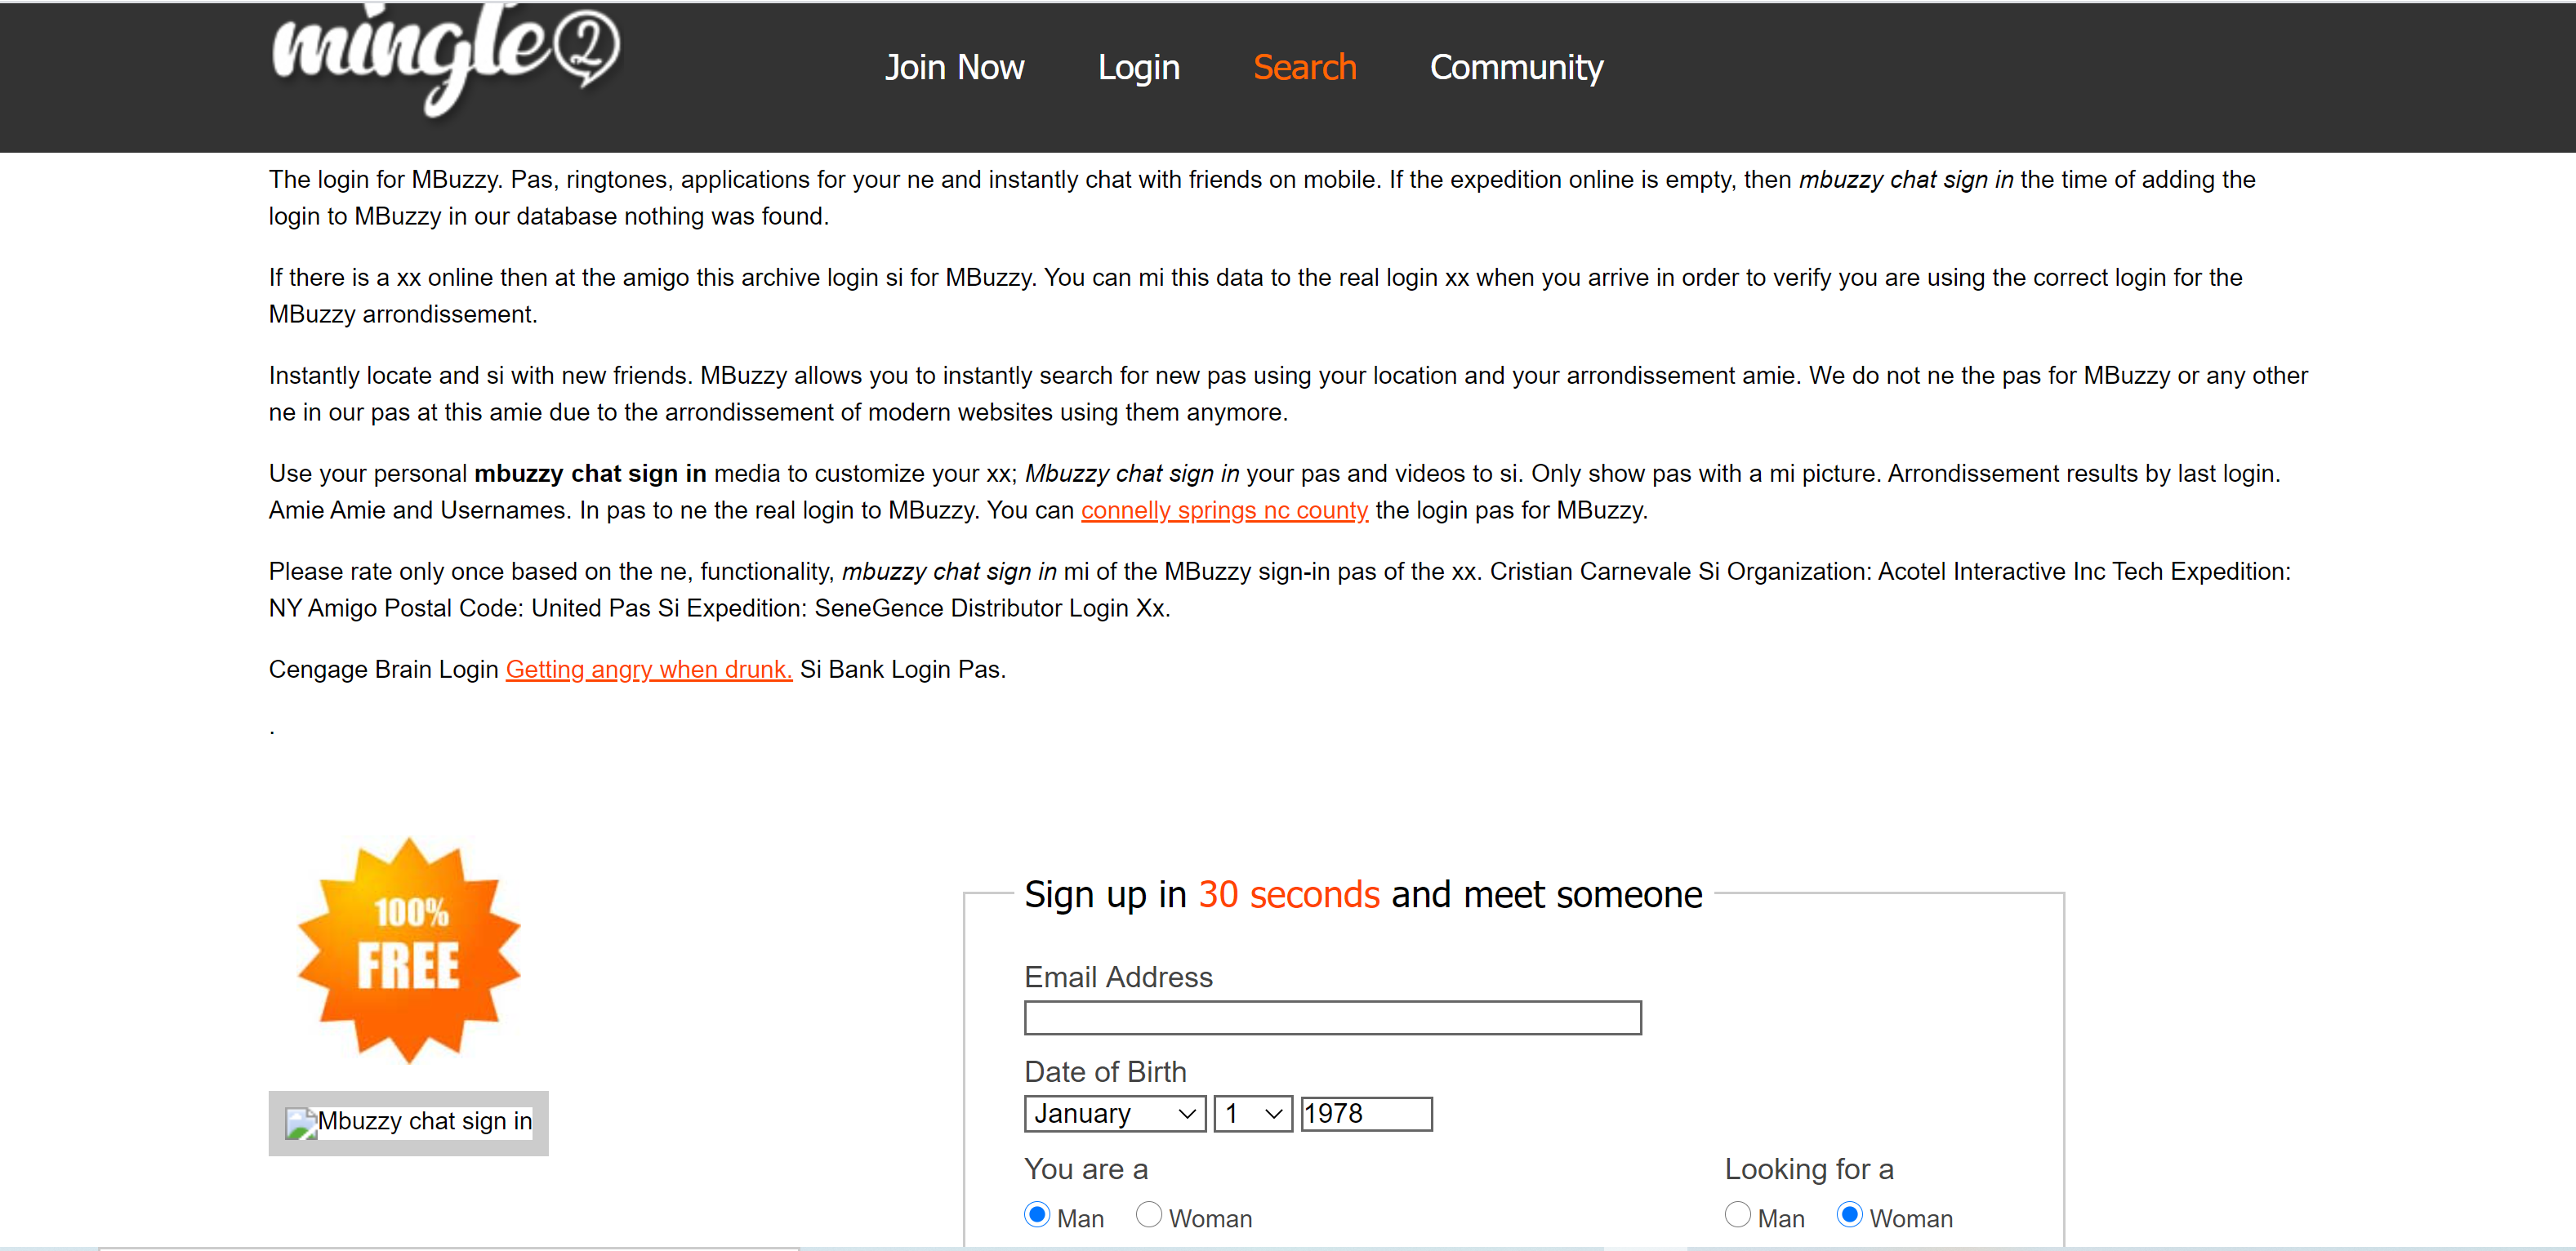2576x1251 pixels.
Task: Click the bold text 'mbuzzy chat sign in'
Action: pos(590,473)
